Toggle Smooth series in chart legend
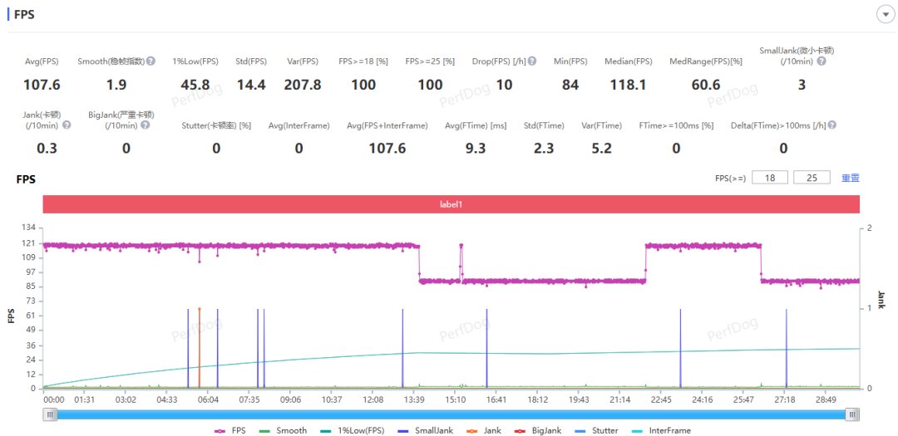 (x=283, y=430)
